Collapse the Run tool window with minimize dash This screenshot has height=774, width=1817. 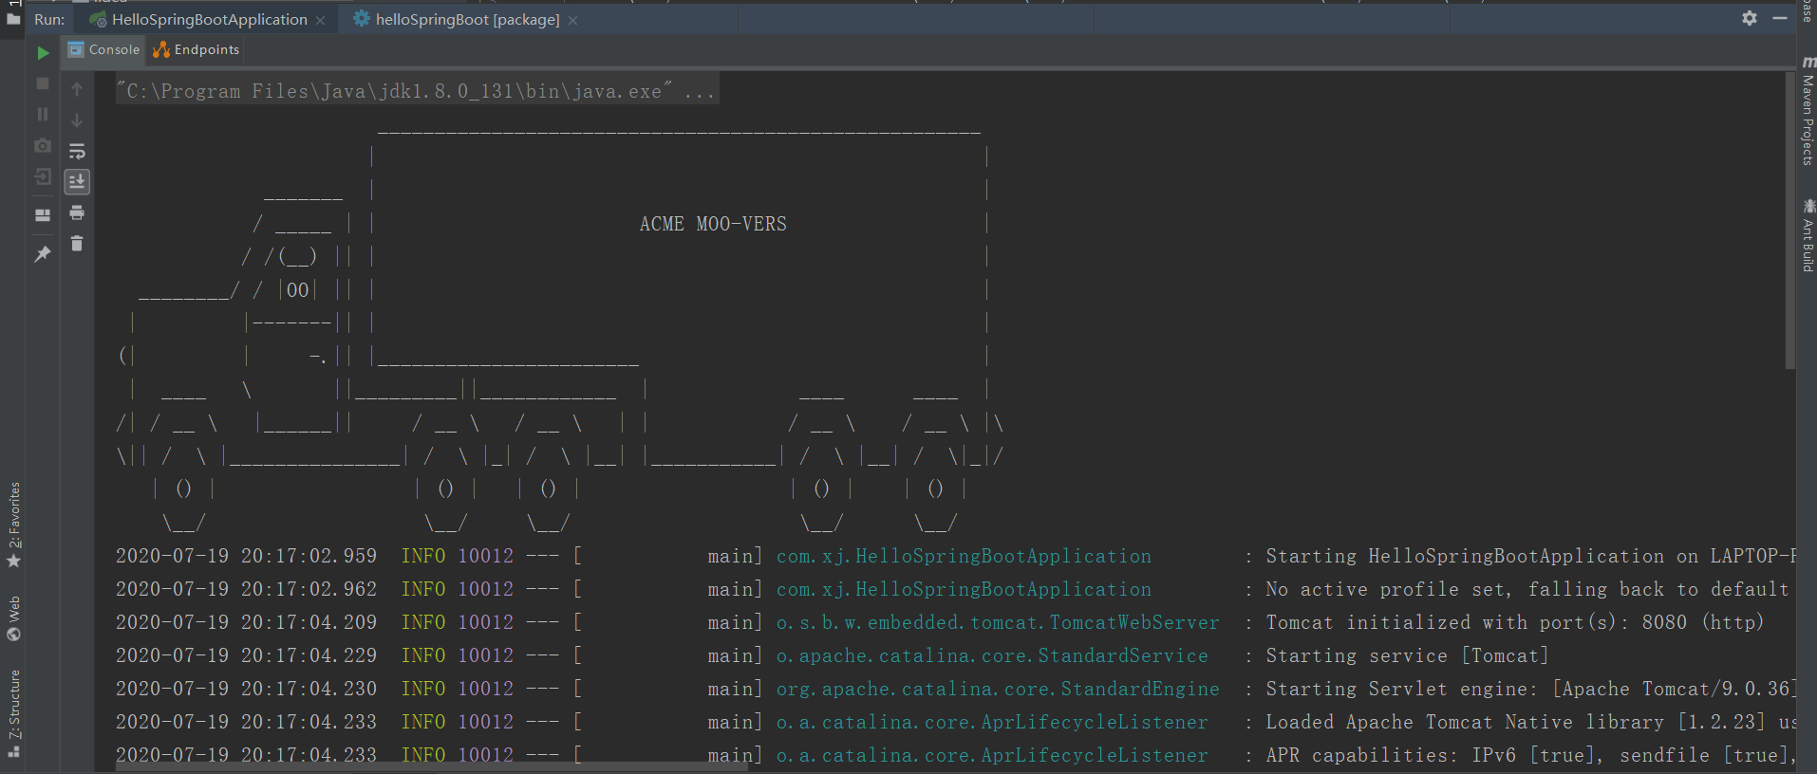pyautogui.click(x=1779, y=18)
